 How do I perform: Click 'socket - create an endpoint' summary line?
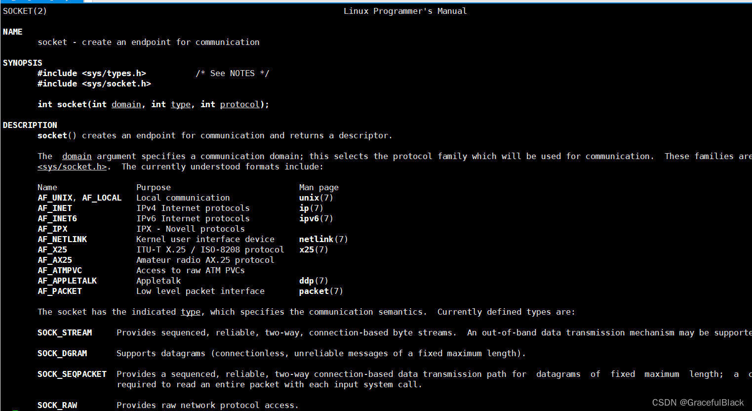coord(149,42)
